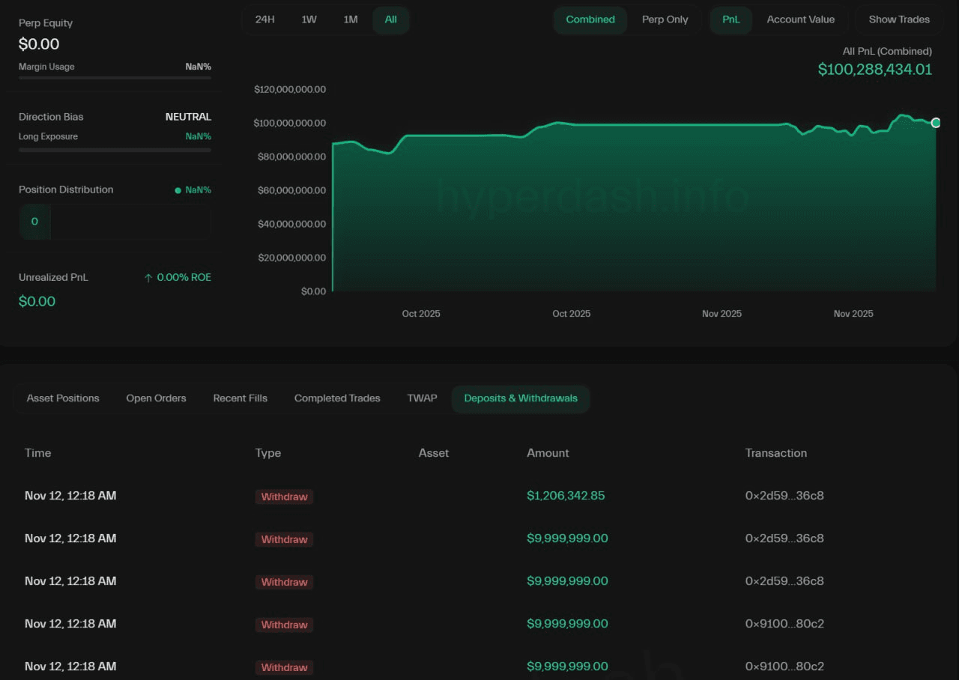The width and height of the screenshot is (959, 680).
Task: Switch to Perp Only view
Action: pos(665,19)
